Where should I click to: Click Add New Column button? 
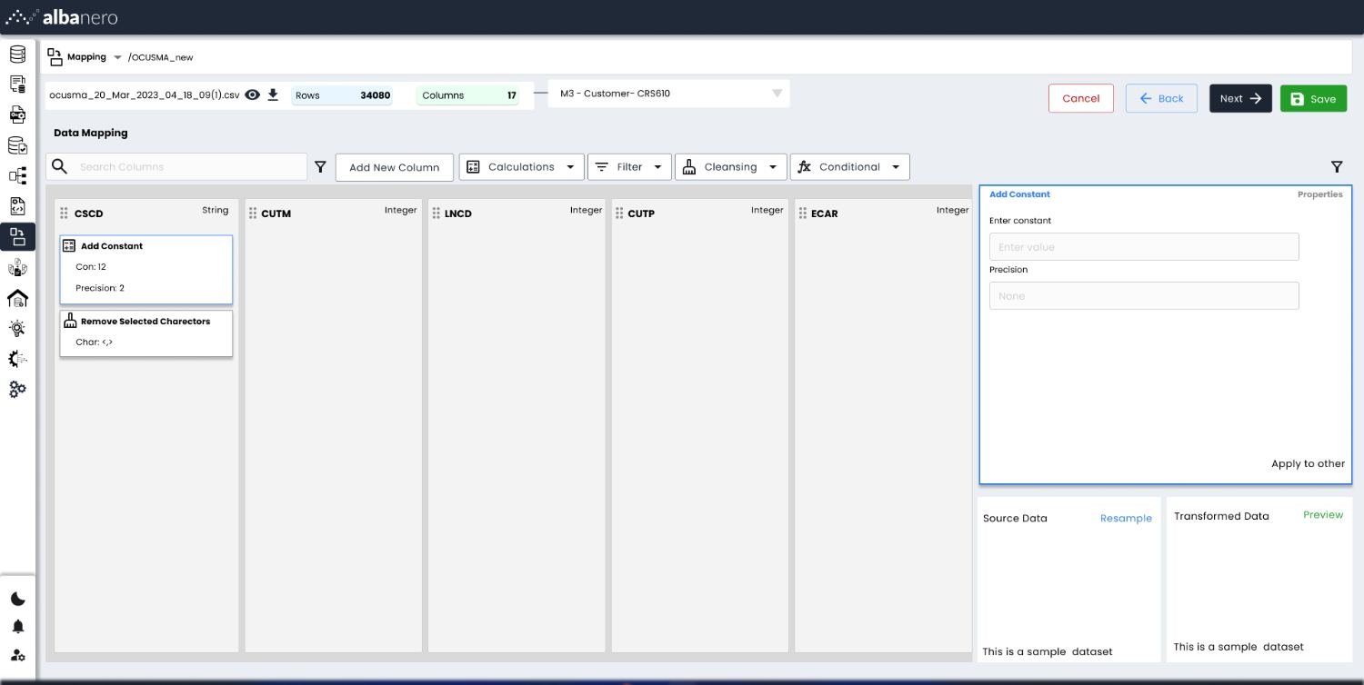tap(395, 167)
